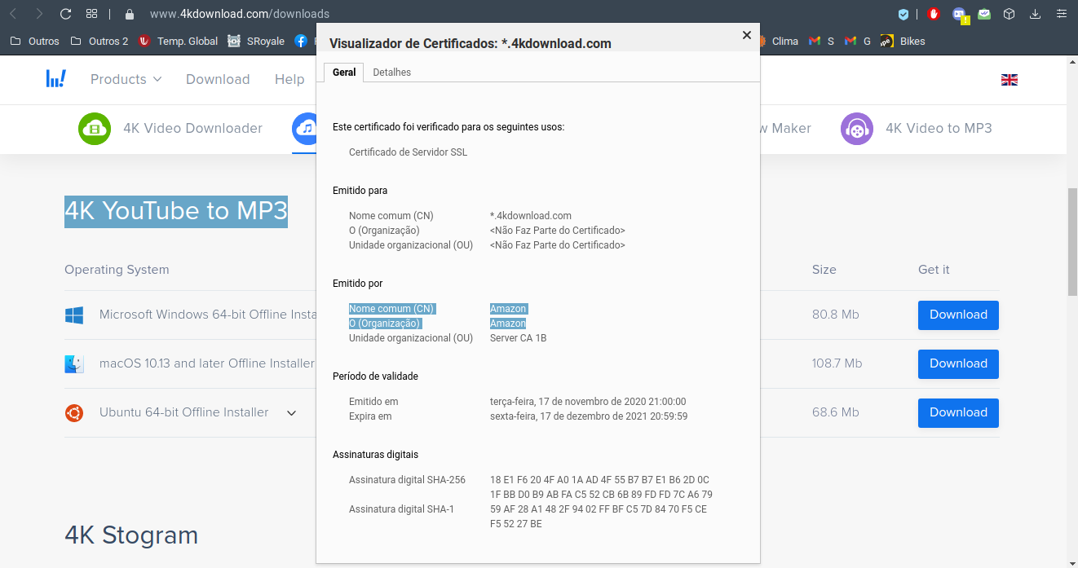Viewport: 1078px width, 568px height.
Task: Select the Geral tab
Action: point(344,72)
